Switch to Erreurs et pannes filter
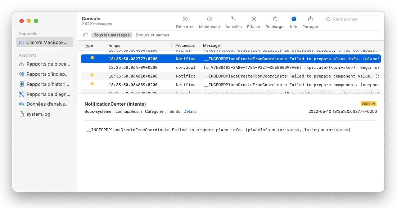The image size is (397, 208). coord(152,35)
